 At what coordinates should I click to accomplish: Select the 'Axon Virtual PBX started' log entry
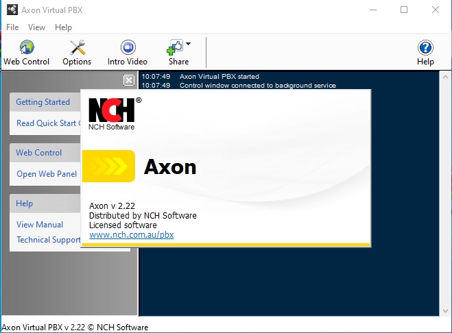tap(219, 77)
